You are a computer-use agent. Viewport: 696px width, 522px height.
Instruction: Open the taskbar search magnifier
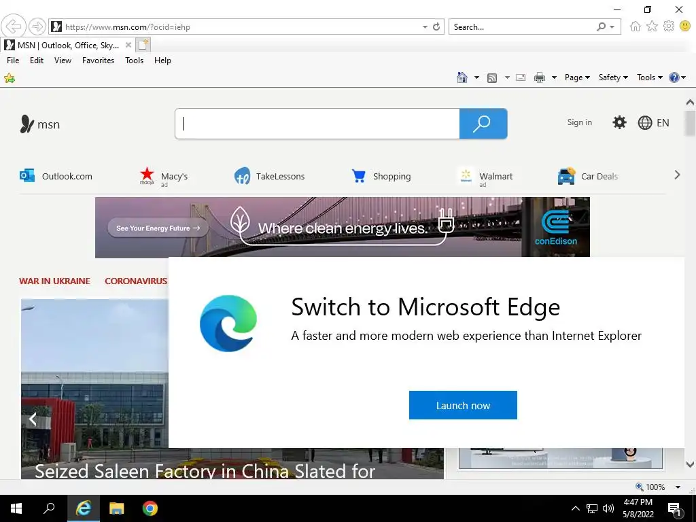(x=49, y=508)
